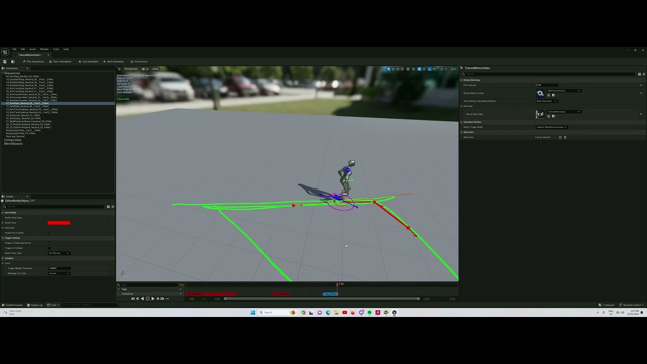647x364 pixels.
Task: Select the scale gizmo tool in viewport
Action: pyautogui.click(x=402, y=69)
